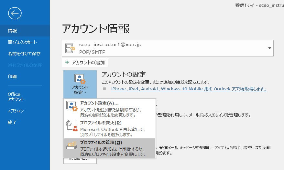Click the mail account icon beside scep_instructor1@xon.jp
Screen dimensions: 284x170
(70, 48)
